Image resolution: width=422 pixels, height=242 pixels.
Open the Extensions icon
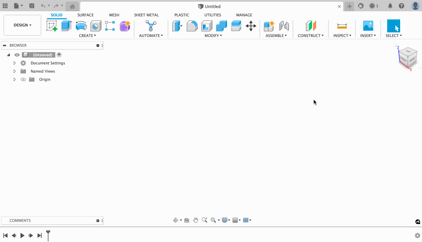[361, 6]
